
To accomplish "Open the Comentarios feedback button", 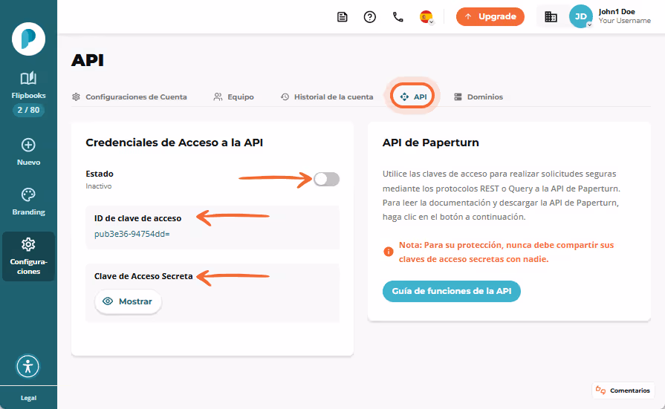I will click(x=623, y=390).
